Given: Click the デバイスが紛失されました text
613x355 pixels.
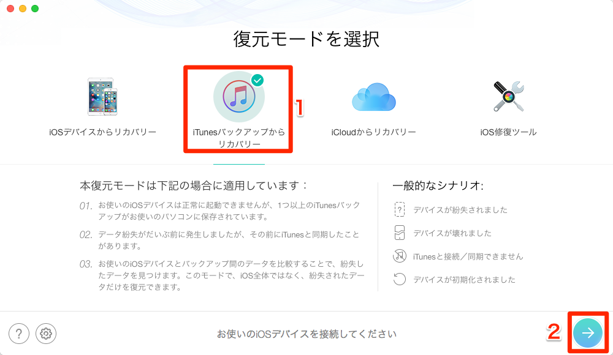Looking at the screenshot, I should [x=460, y=210].
